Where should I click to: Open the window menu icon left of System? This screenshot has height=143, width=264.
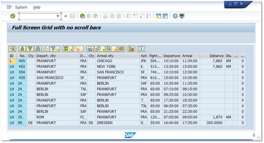click(9, 7)
